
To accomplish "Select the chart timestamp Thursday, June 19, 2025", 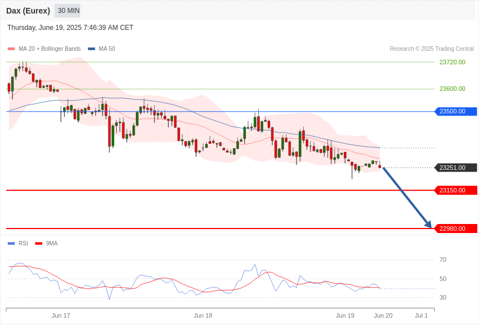I will point(70,28).
